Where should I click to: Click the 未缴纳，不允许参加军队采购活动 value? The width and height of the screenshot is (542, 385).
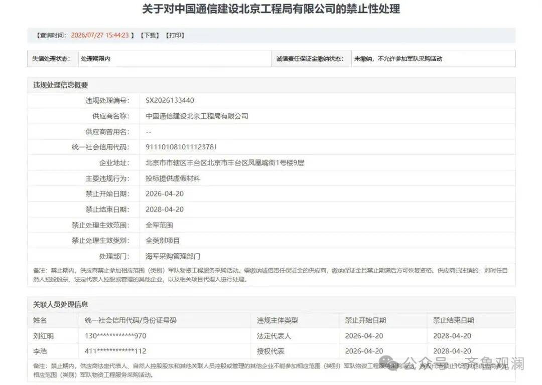pyautogui.click(x=398, y=59)
